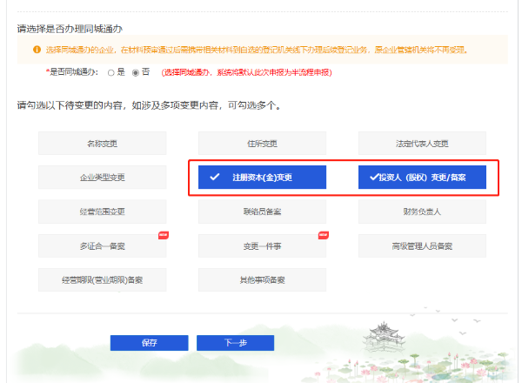522x383 pixels.
Task: Tick the 住所变更 option
Action: point(262,143)
